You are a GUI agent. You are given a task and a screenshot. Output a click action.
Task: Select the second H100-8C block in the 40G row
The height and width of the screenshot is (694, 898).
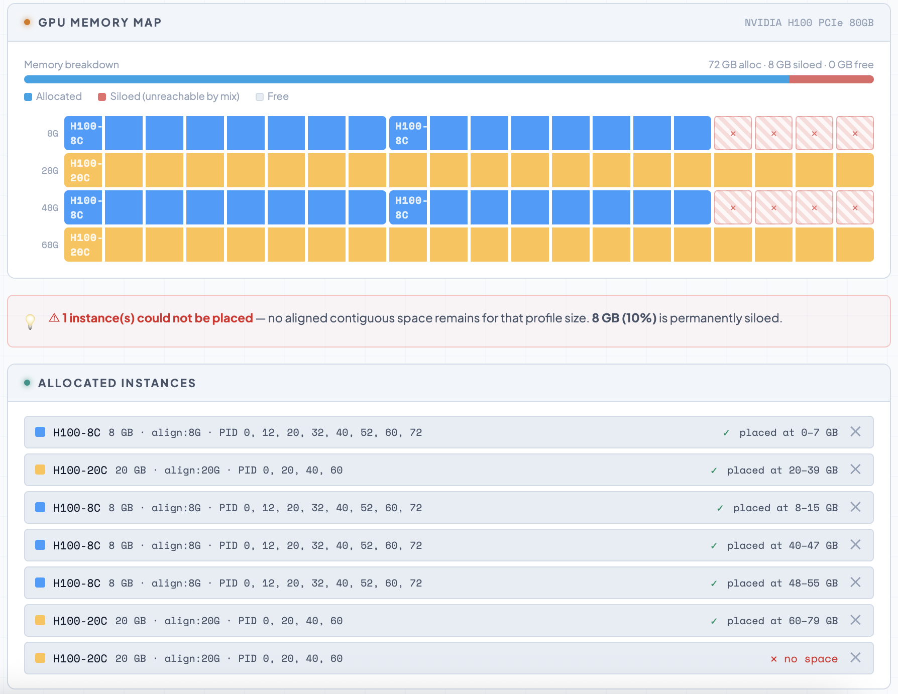549,207
